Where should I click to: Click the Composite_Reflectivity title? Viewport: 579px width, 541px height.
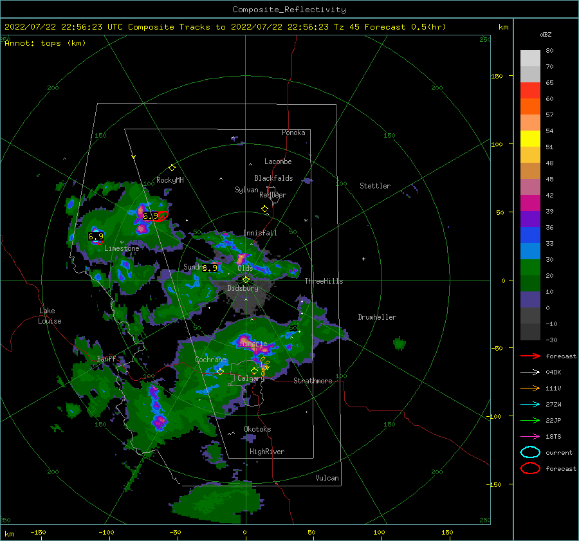pyautogui.click(x=289, y=10)
